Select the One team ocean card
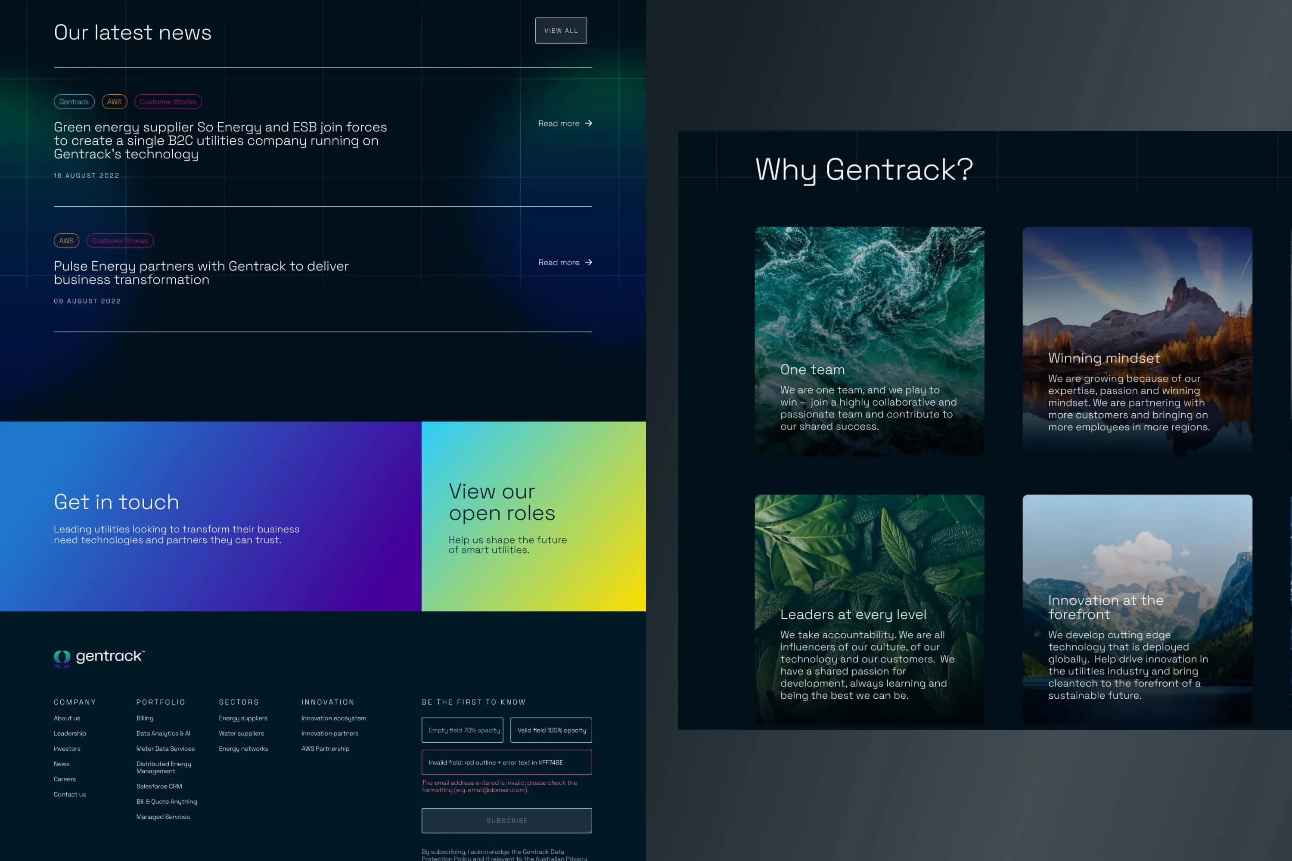 870,341
